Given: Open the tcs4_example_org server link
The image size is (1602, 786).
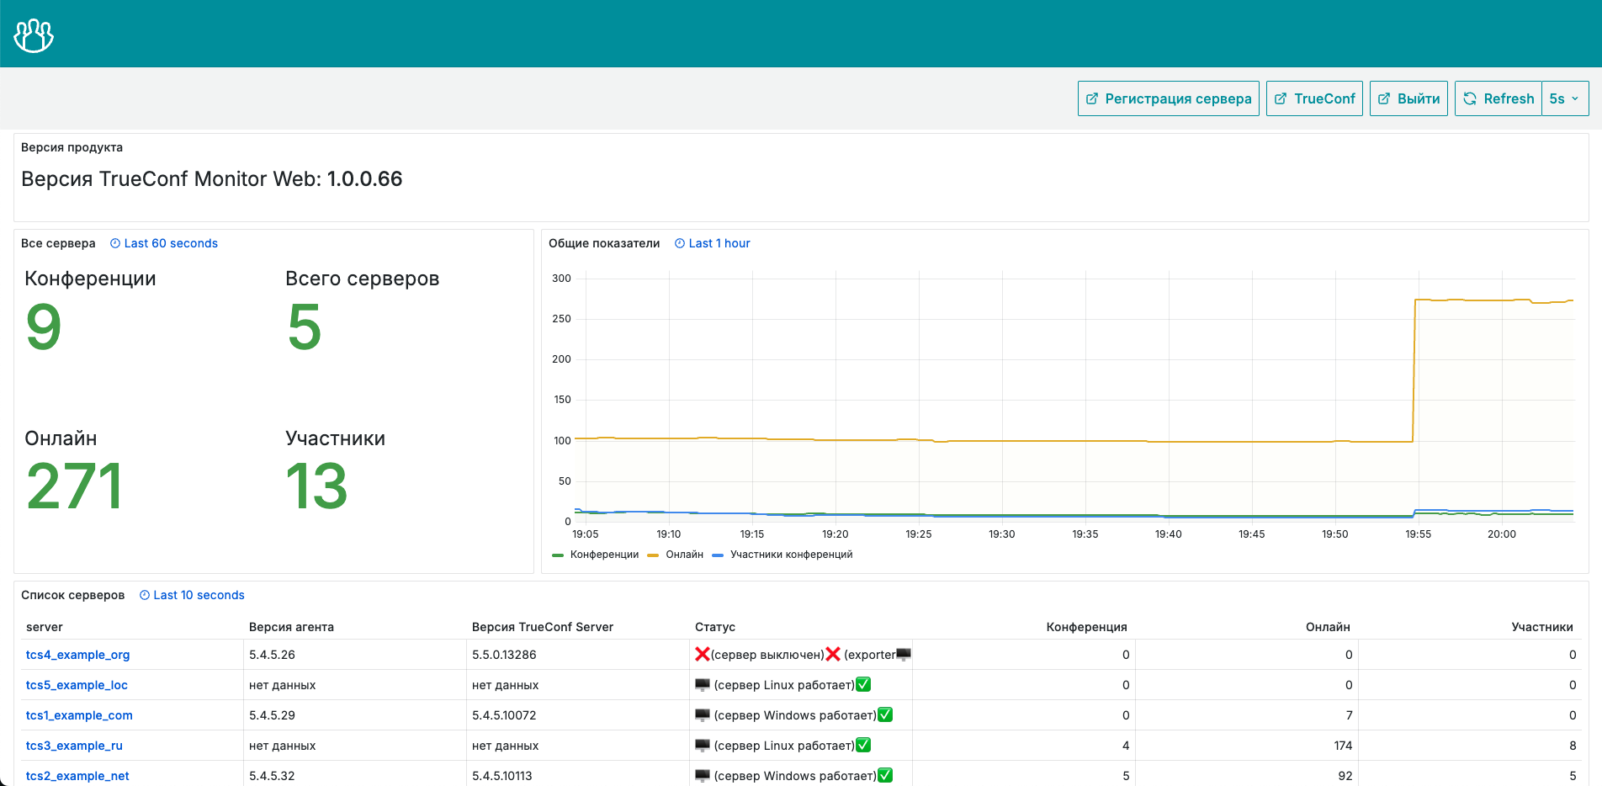Looking at the screenshot, I should point(77,655).
